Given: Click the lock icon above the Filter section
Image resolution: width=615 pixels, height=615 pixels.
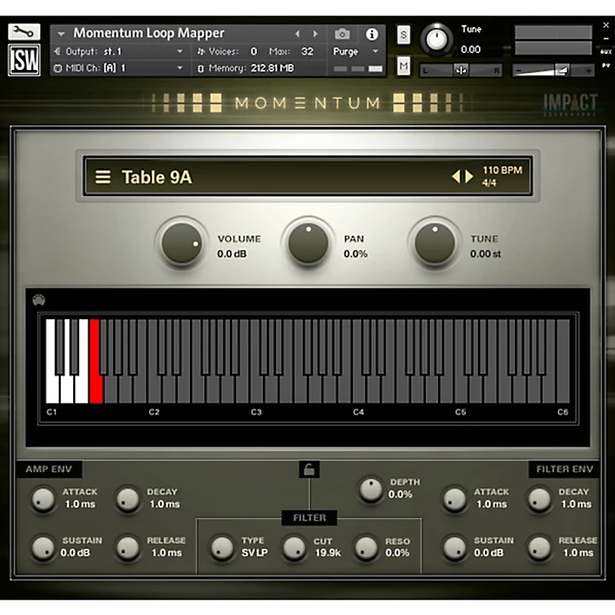Looking at the screenshot, I should point(308,470).
